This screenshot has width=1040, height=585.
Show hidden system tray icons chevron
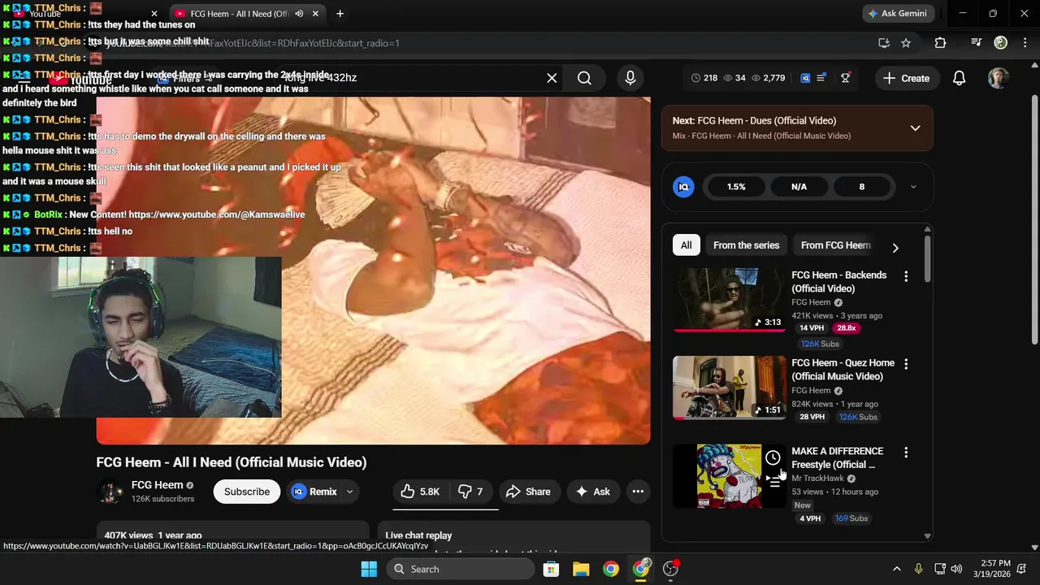(x=896, y=569)
